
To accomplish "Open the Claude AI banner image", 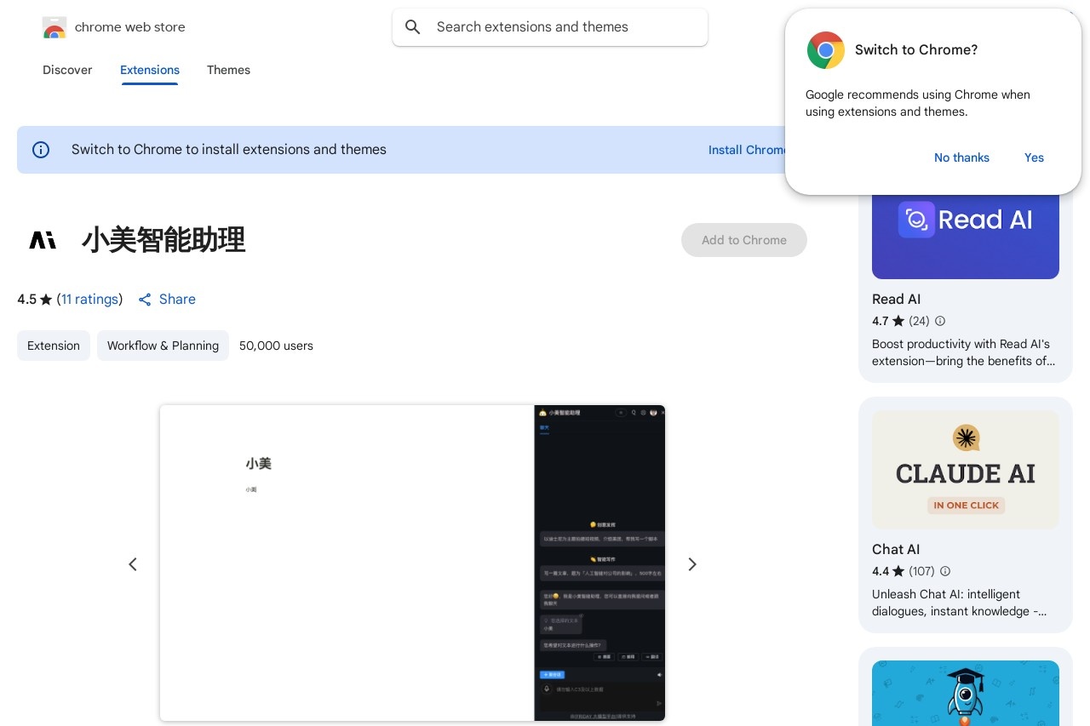I will click(x=966, y=470).
